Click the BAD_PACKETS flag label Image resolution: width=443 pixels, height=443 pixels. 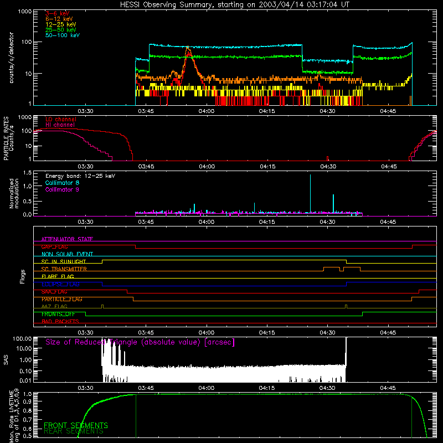tap(60, 322)
